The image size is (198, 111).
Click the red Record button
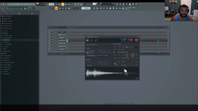(x=47, y=4)
